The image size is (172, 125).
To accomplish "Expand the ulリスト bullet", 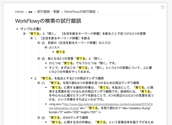I will [x=46, y=47].
